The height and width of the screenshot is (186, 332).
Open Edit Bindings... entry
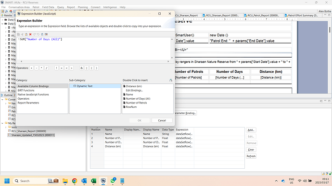click(x=134, y=90)
